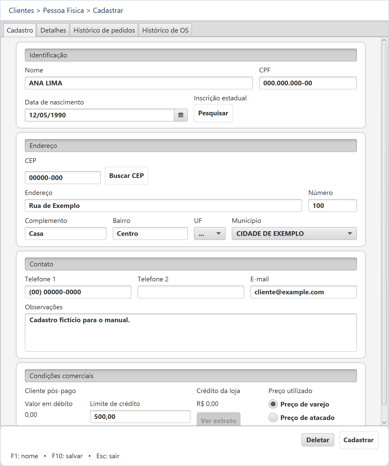Focus the Nome field containing ANA LIMA
The image size is (389, 466).
pos(139,83)
